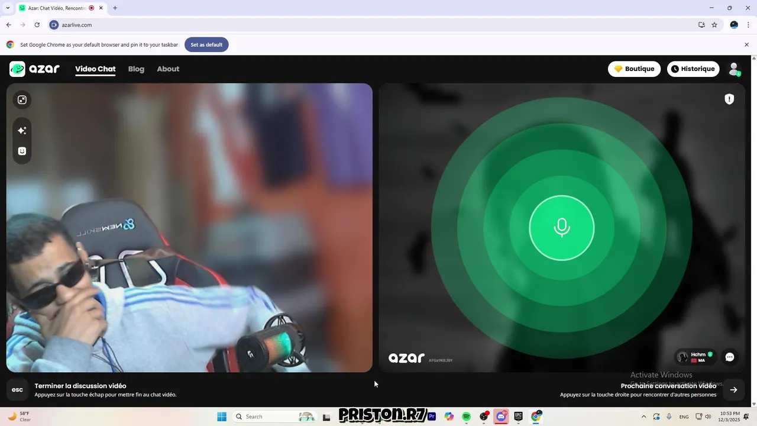
Task: Expand the tab search dropdown
Action: click(7, 8)
